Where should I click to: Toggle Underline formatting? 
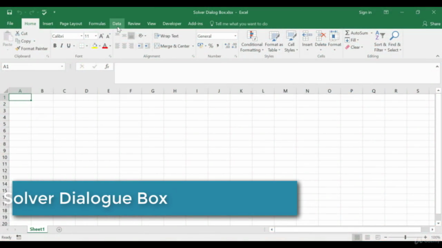[x=68, y=46]
